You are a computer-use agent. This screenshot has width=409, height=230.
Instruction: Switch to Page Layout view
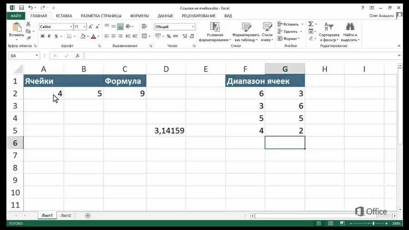331,223
